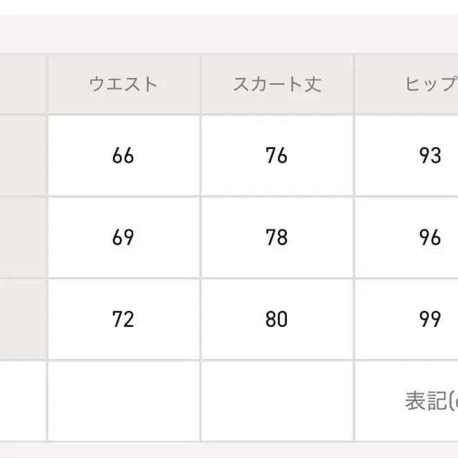458x458 pixels.
Task: Click the hip value 96 cell
Action: click(x=430, y=238)
